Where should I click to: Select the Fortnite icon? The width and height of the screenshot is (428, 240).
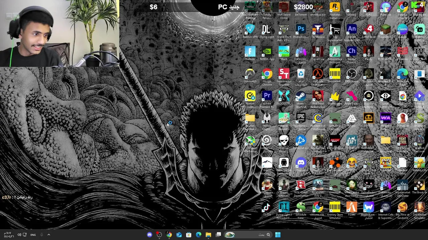250,54
